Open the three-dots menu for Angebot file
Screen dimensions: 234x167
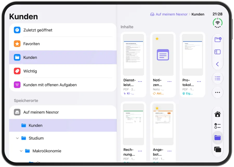coord(170,151)
